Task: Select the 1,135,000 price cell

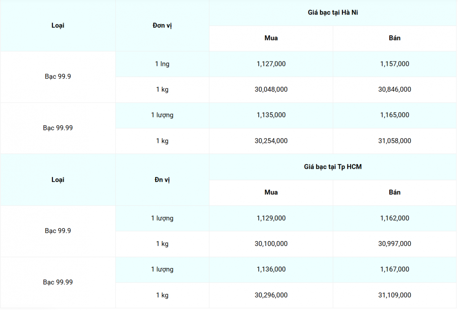Action: (x=271, y=115)
